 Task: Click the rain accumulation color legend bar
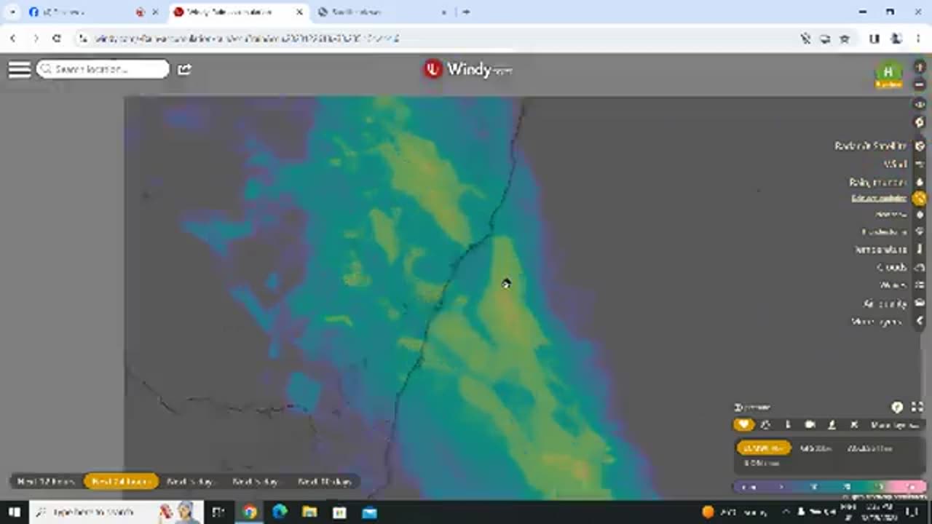(x=830, y=486)
